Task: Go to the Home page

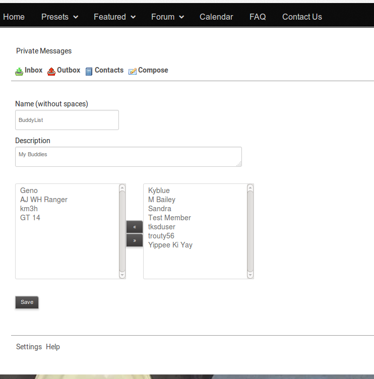Action: [14, 17]
